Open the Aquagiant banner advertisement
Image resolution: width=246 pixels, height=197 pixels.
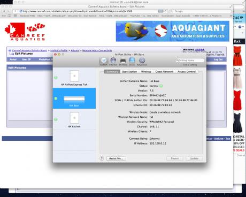coord(173,31)
